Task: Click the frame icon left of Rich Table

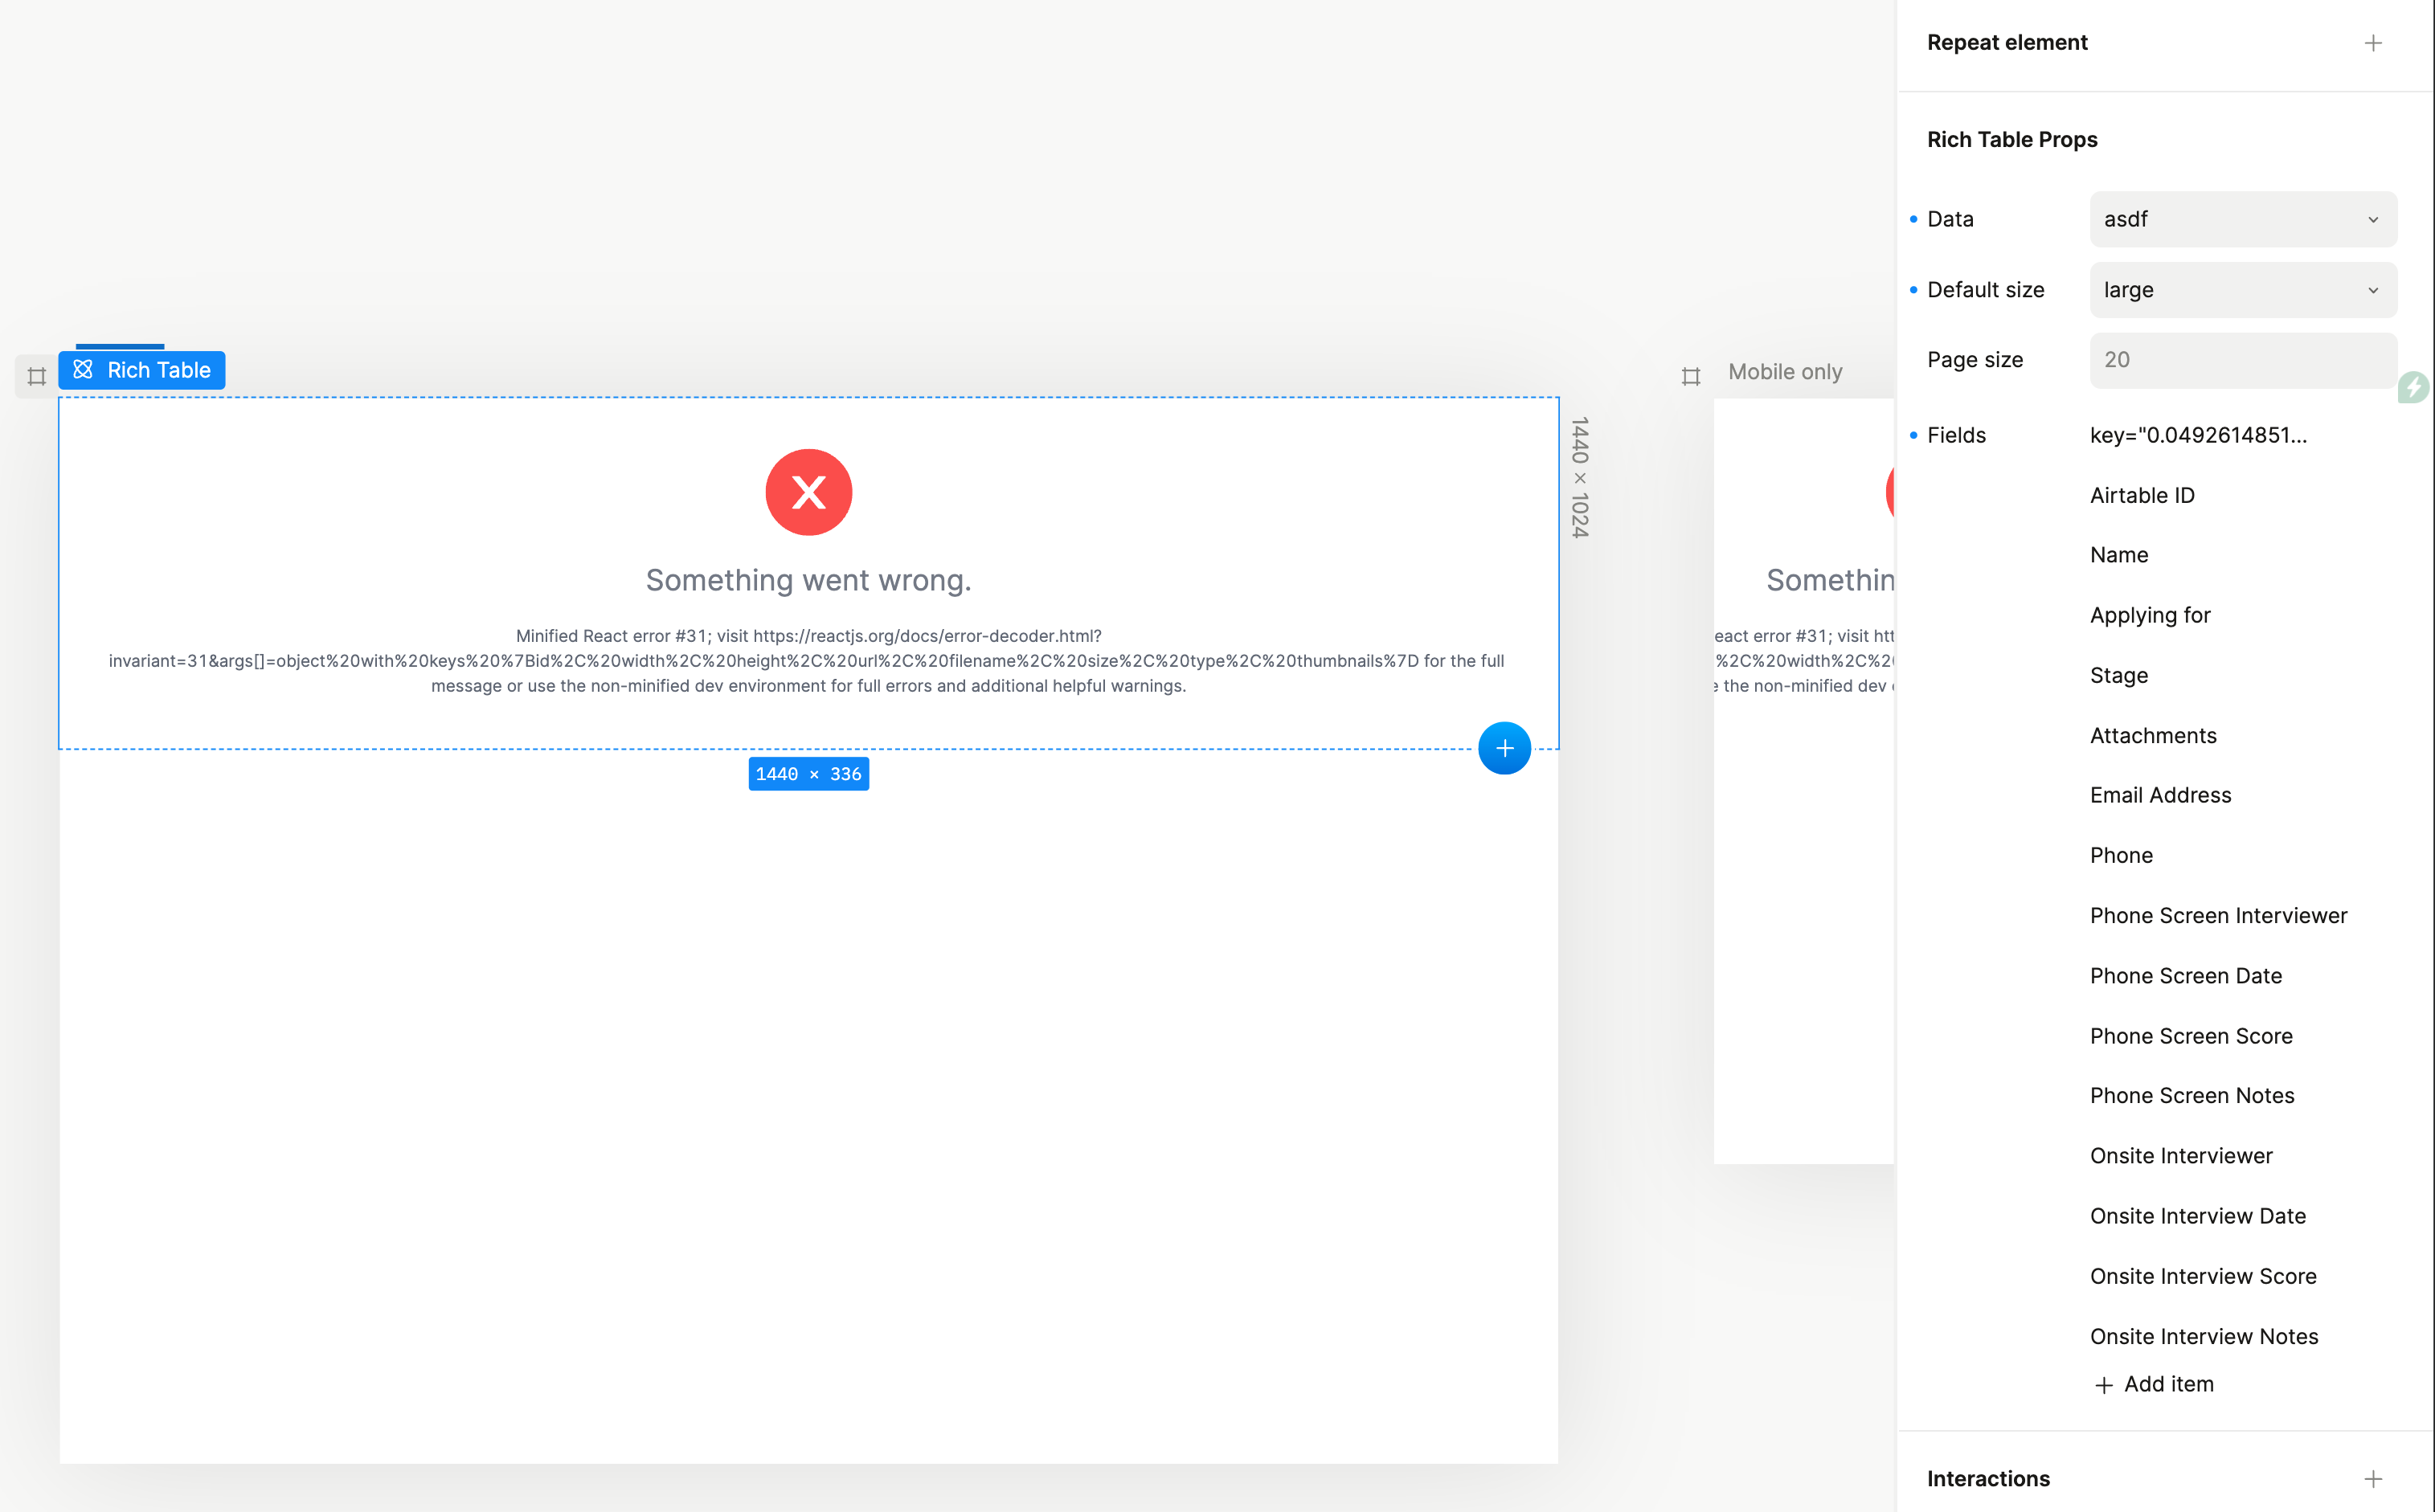Action: pyautogui.click(x=37, y=376)
